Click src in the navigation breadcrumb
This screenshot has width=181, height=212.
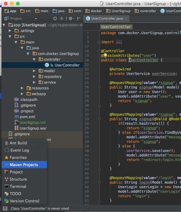pos(26,11)
